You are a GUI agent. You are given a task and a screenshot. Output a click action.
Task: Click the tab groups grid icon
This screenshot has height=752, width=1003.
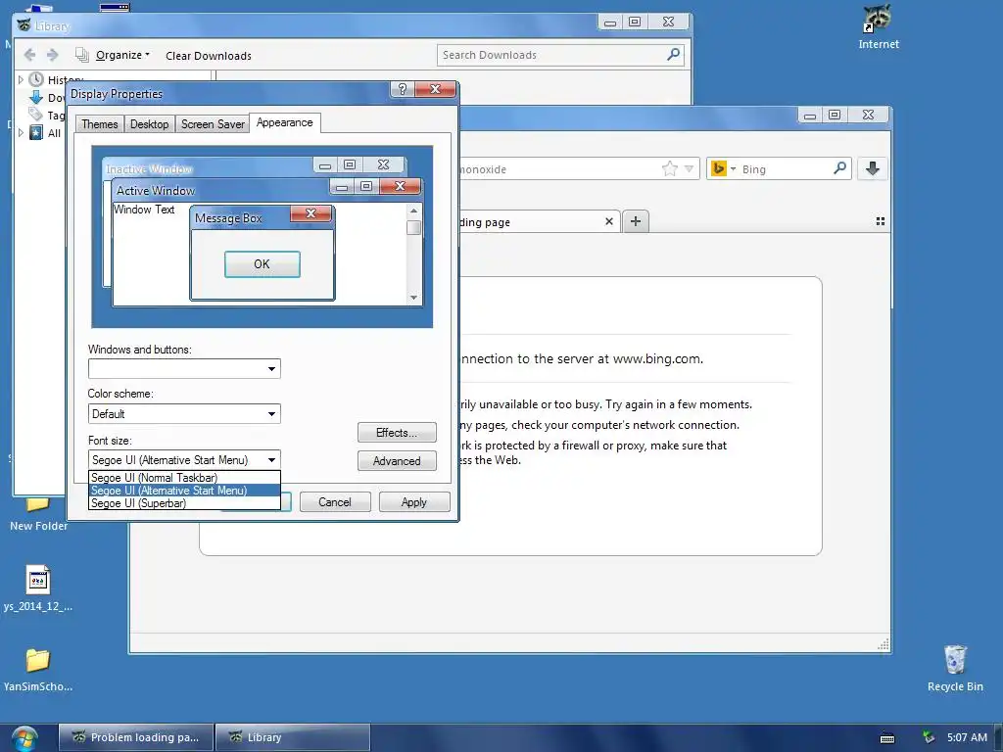(x=881, y=221)
